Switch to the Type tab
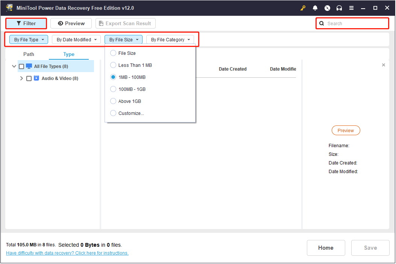This screenshot has width=396, height=264. click(x=69, y=54)
